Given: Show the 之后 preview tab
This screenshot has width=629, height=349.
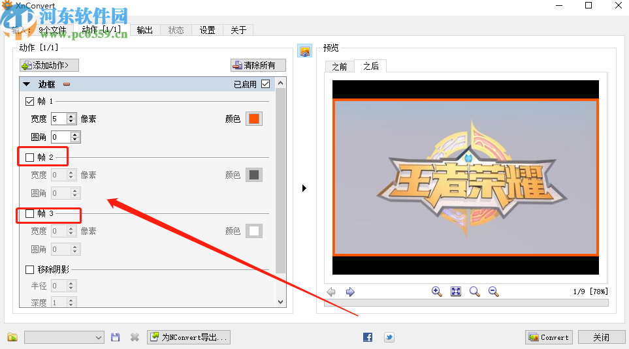Looking at the screenshot, I should tap(370, 66).
